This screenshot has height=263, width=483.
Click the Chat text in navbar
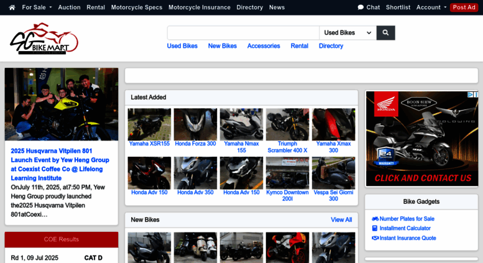[373, 7]
